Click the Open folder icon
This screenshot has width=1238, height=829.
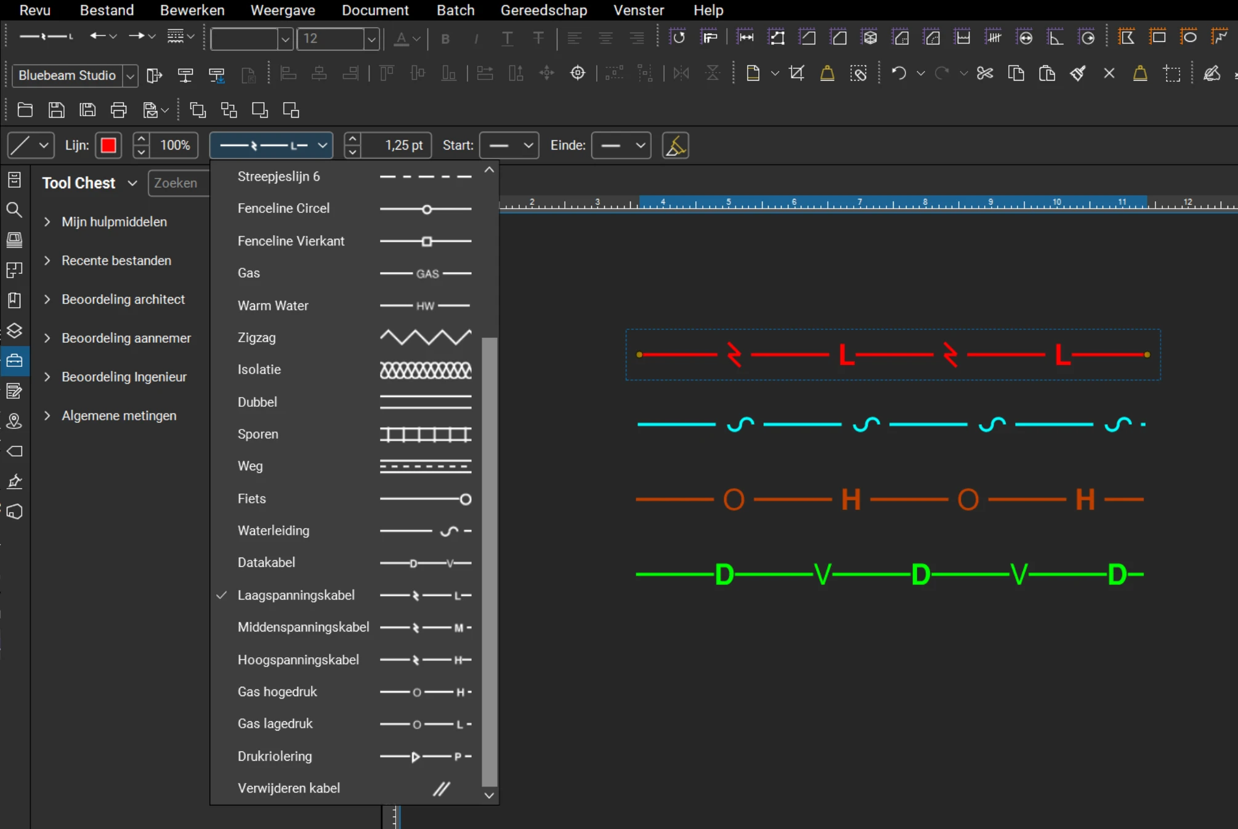(x=25, y=110)
